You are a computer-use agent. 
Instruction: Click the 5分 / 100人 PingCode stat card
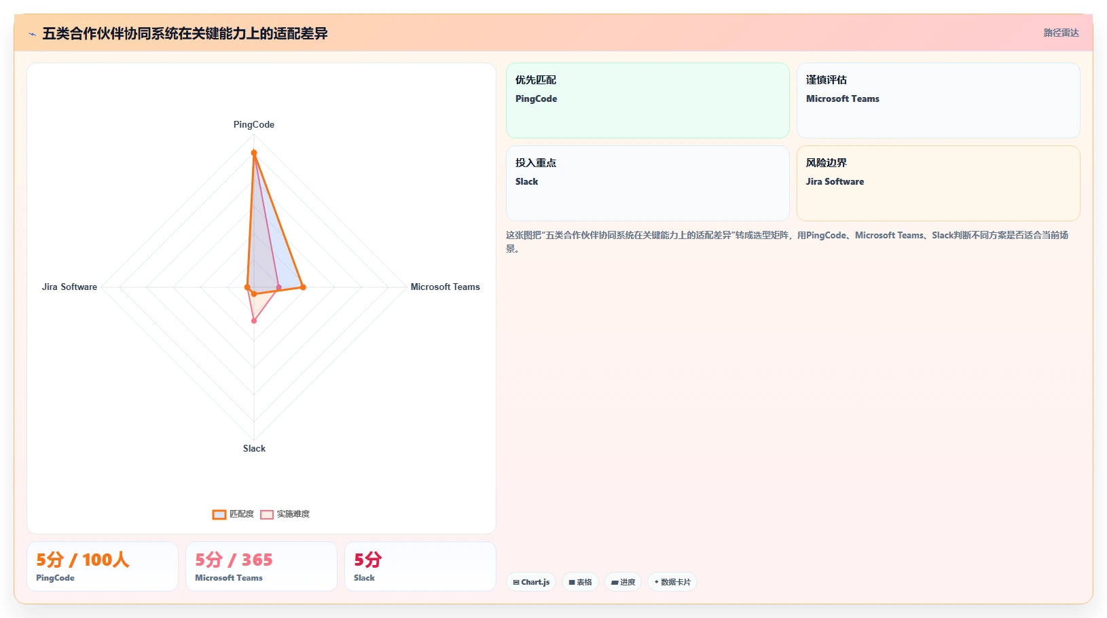103,566
